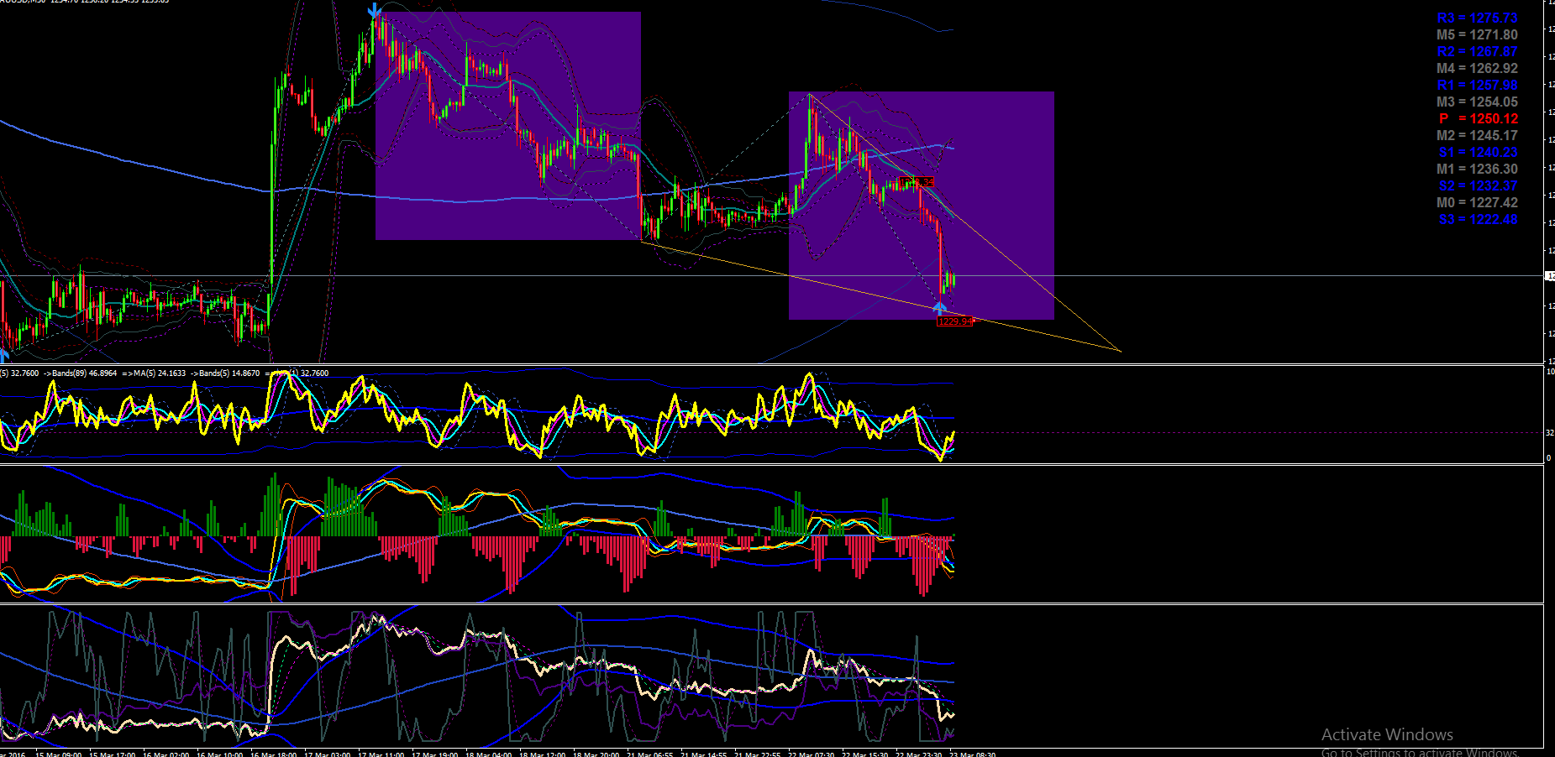Click the ->Bands(89) 46.8964 indicator label

(x=80, y=373)
